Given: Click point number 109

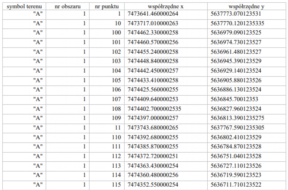Looking at the screenshot, I should tap(117, 118).
